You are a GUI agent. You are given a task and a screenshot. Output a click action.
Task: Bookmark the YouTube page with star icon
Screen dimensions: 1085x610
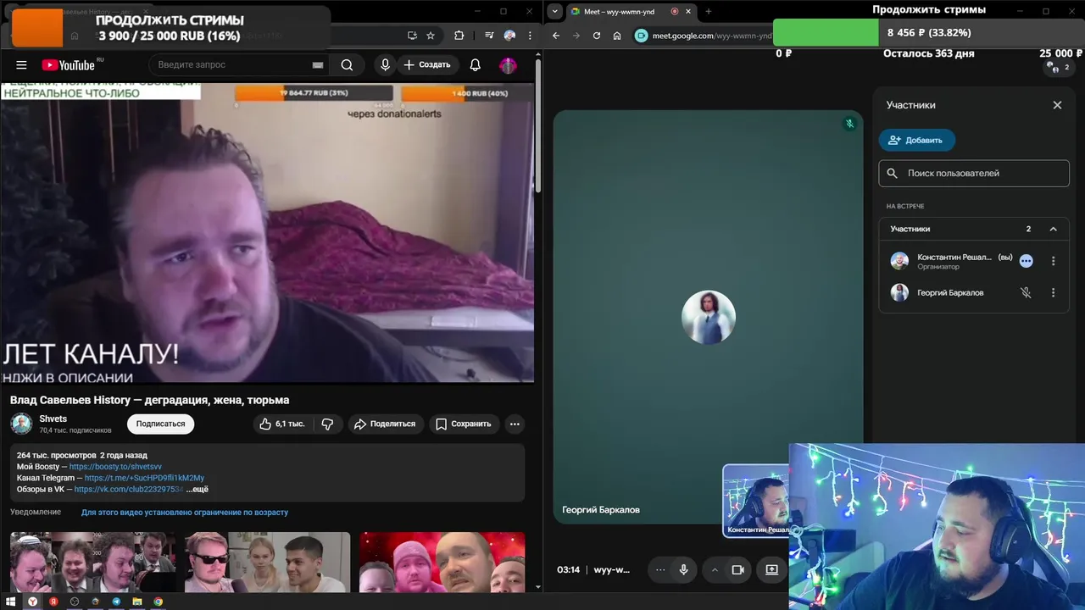[431, 36]
